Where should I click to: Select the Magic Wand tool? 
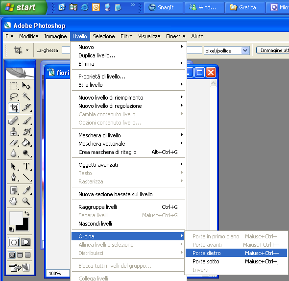[x=26, y=96]
